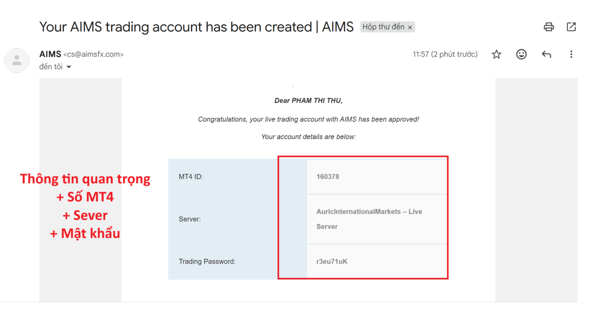
Task: Remove the "Hộp thư đến" label with its x
Action: pos(410,27)
